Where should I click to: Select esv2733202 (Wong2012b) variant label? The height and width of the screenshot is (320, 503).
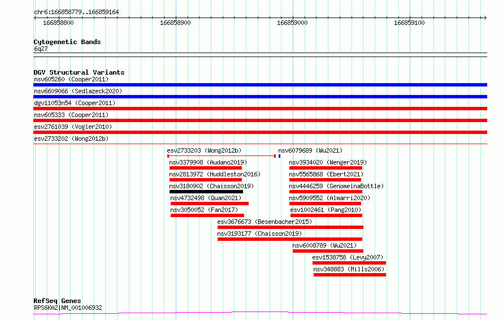click(71, 139)
